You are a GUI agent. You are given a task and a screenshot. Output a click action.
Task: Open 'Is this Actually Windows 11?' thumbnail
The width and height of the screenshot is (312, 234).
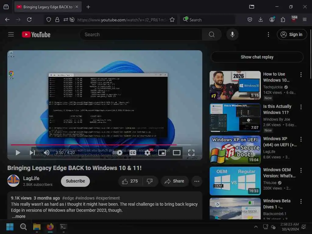235,118
